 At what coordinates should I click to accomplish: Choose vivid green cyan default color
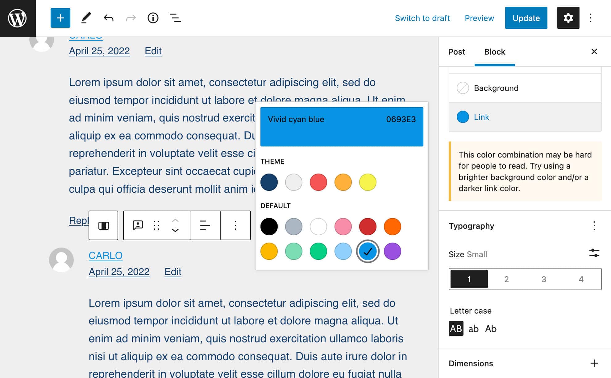[x=318, y=251]
